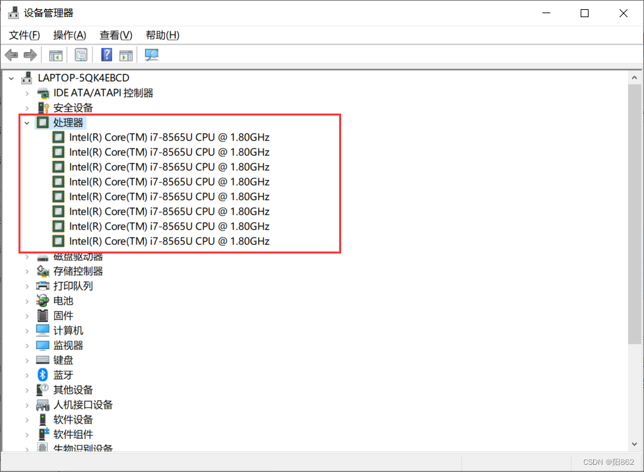Select the 人机接口设备 label

(x=83, y=405)
